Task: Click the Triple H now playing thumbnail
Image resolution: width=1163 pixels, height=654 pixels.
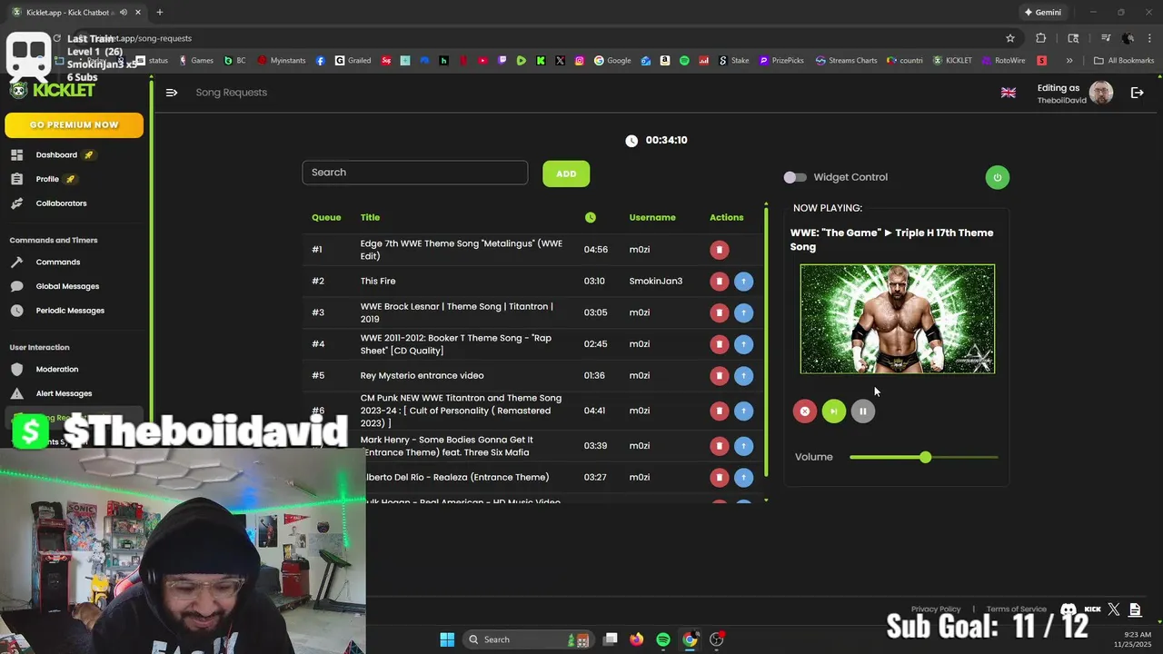Action: coord(898,319)
